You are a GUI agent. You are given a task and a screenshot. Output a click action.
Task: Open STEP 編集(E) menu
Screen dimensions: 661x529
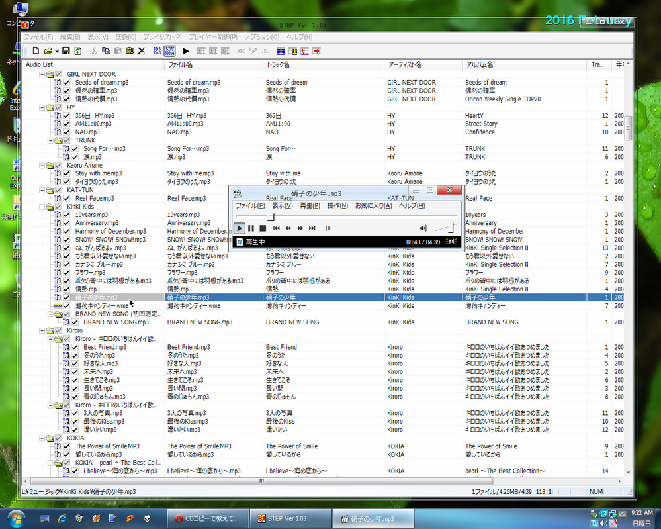pos(70,37)
